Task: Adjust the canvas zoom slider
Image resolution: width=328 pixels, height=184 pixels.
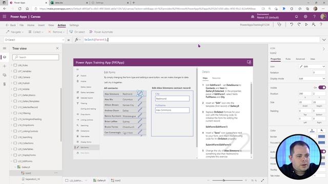Action: 228,180
